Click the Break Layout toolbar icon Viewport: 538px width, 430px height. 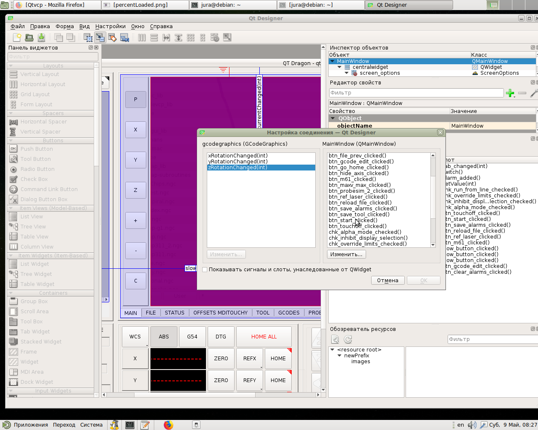(215, 37)
